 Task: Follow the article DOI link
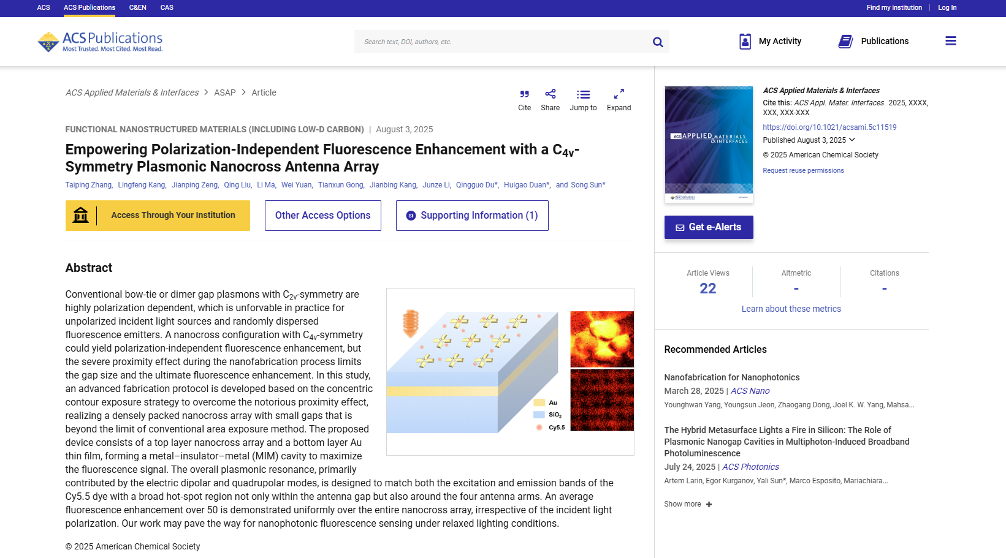coord(829,127)
